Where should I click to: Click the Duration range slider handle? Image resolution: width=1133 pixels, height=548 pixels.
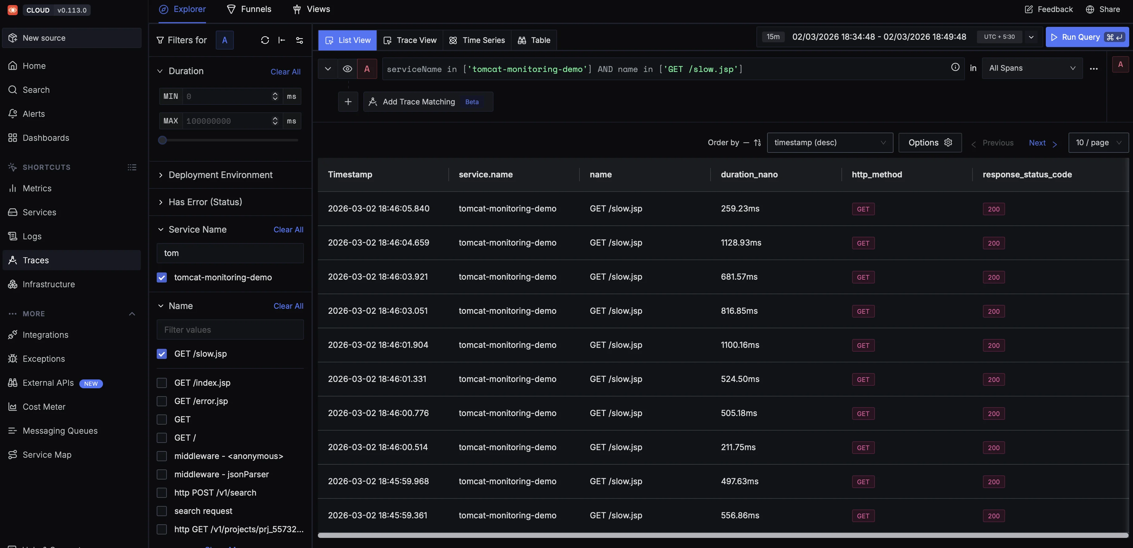162,140
